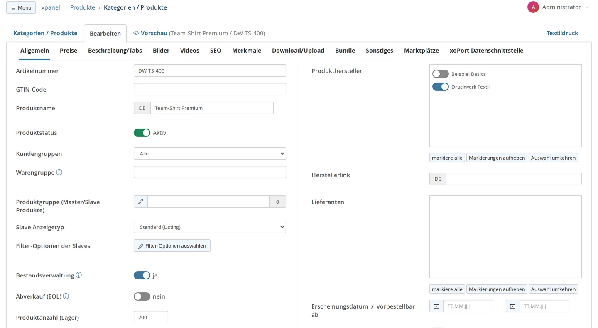
Task: Open the Merkmale tab
Action: point(247,51)
